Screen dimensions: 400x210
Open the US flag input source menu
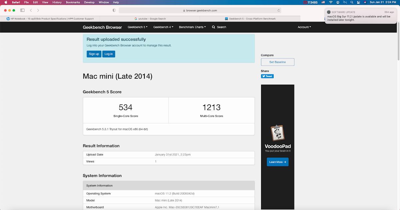click(323, 2)
